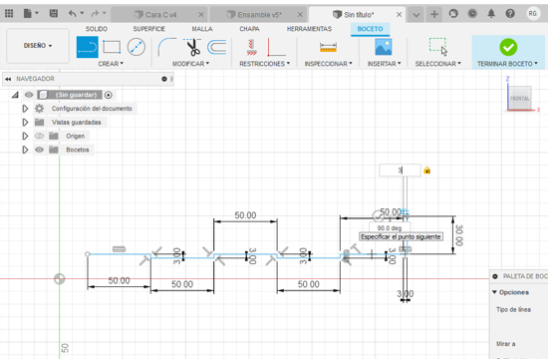Toggle visibility of (Sin guardar) component
The width and height of the screenshot is (552, 359).
[29, 95]
